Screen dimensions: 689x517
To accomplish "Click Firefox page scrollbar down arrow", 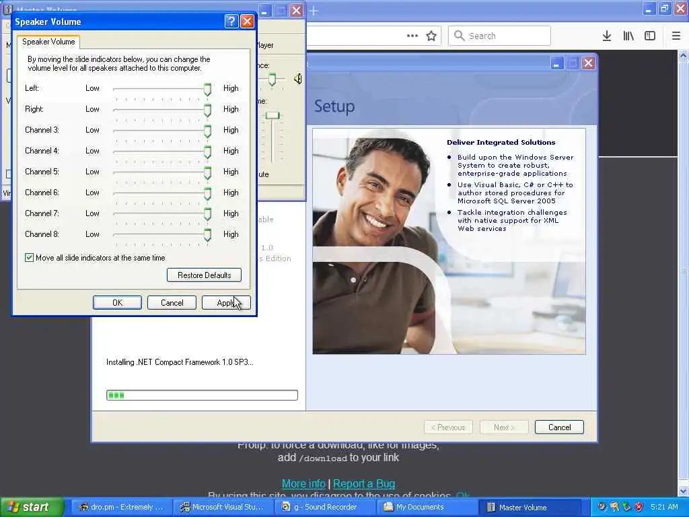I will point(683,491).
